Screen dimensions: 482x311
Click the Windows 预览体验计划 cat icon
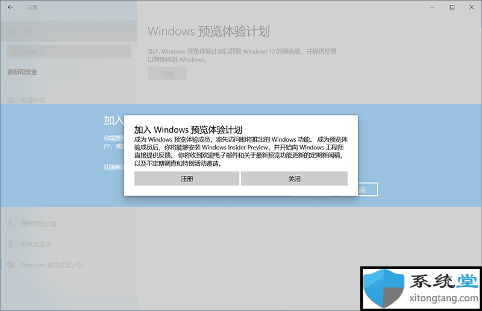[x=10, y=265]
